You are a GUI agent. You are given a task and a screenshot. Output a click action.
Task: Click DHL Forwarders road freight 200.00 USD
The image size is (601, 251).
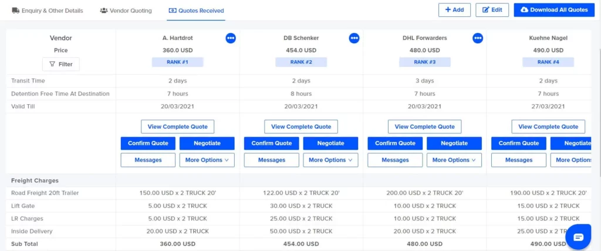(425, 193)
